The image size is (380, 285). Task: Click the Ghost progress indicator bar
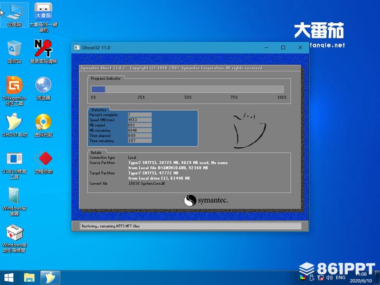(x=187, y=89)
